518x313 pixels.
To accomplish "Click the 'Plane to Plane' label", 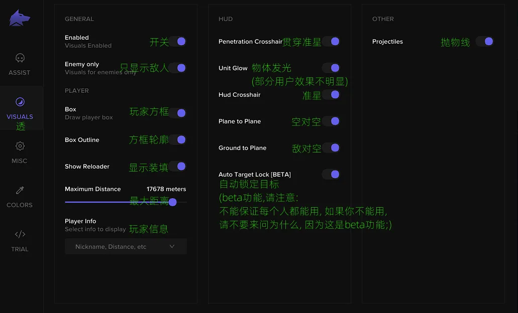I will tap(240, 121).
